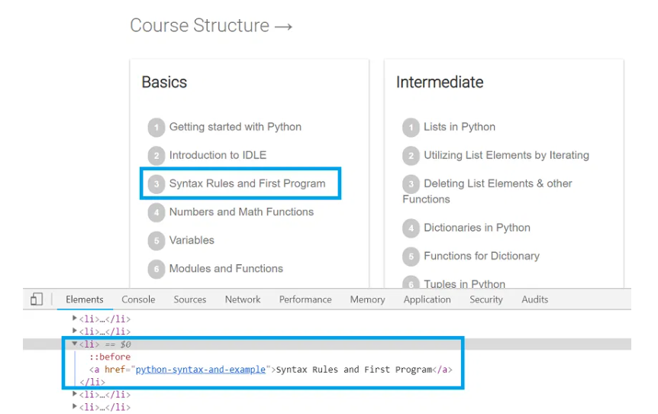Open Dictionaries in Python lesson

477,228
